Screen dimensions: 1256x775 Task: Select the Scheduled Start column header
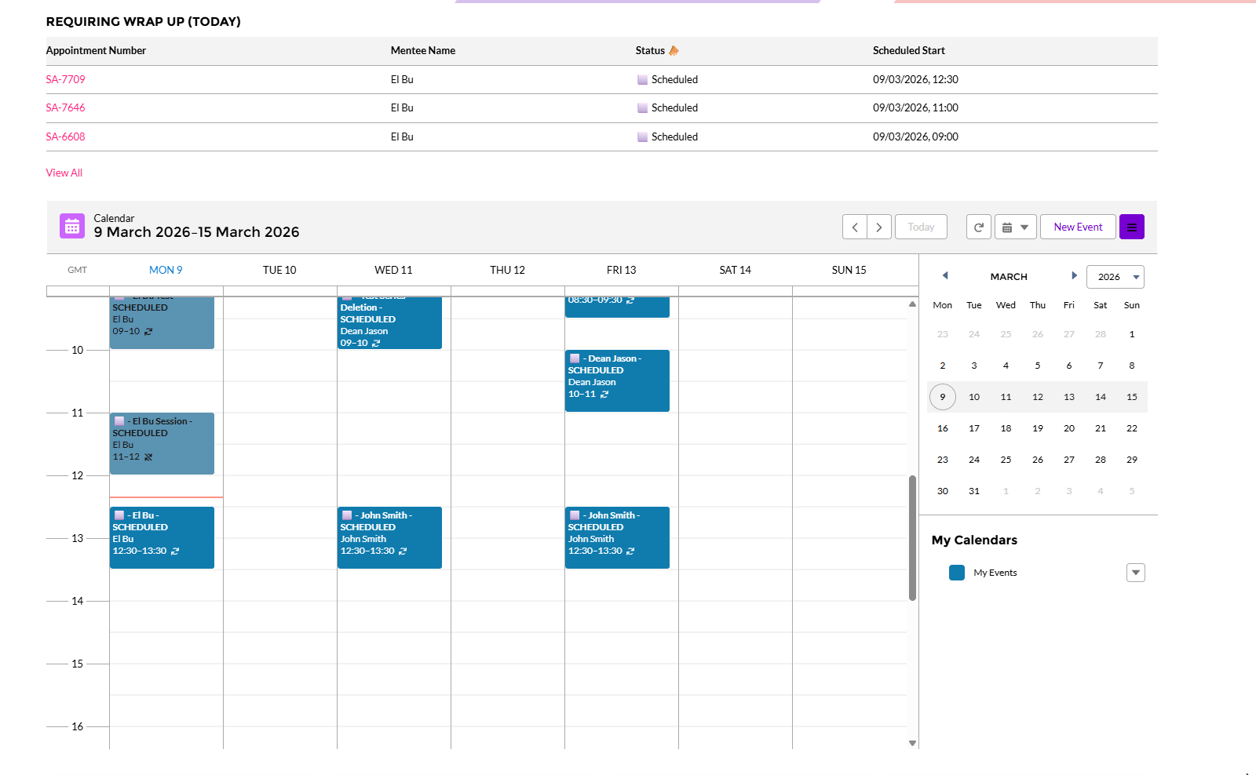click(x=908, y=50)
